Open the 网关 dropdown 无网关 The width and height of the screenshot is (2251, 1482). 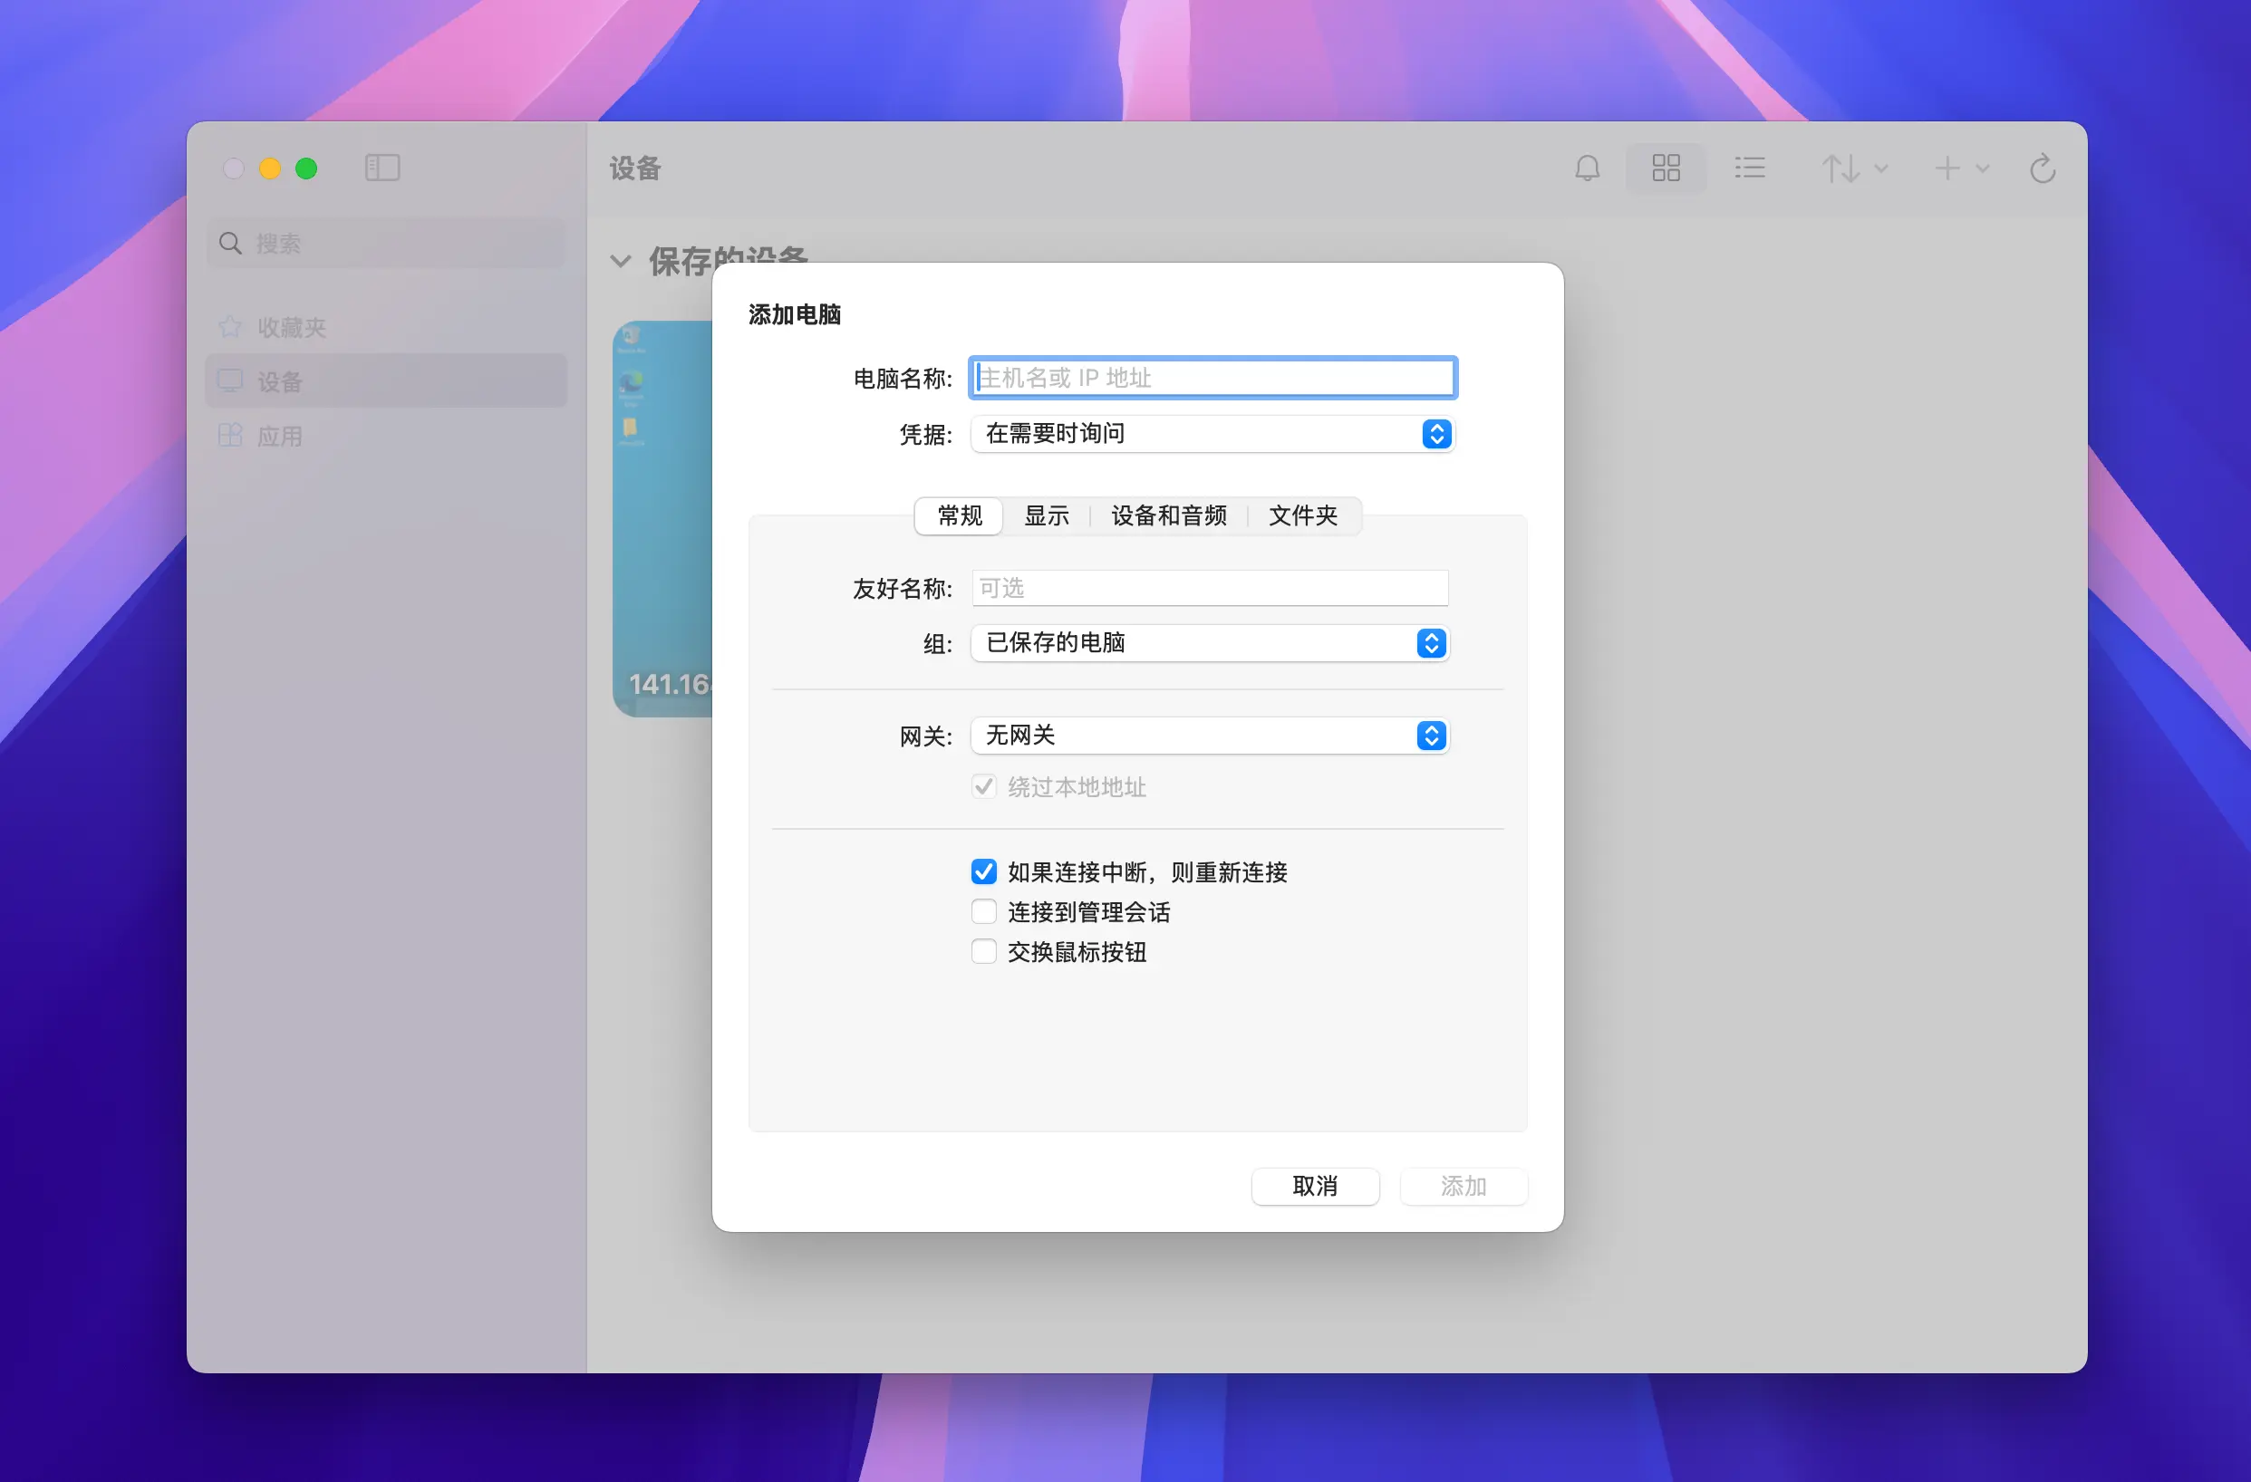1210,736
